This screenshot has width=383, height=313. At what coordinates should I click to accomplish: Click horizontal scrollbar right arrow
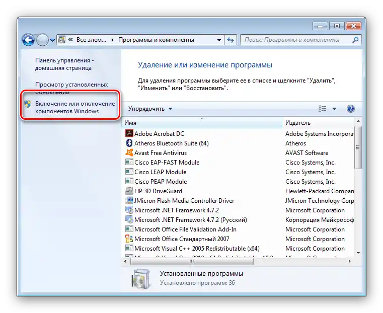pyautogui.click(x=350, y=261)
